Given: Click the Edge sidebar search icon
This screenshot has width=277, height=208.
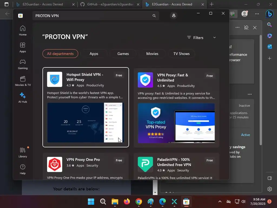Looking at the screenshot, I should [x=269, y=25].
